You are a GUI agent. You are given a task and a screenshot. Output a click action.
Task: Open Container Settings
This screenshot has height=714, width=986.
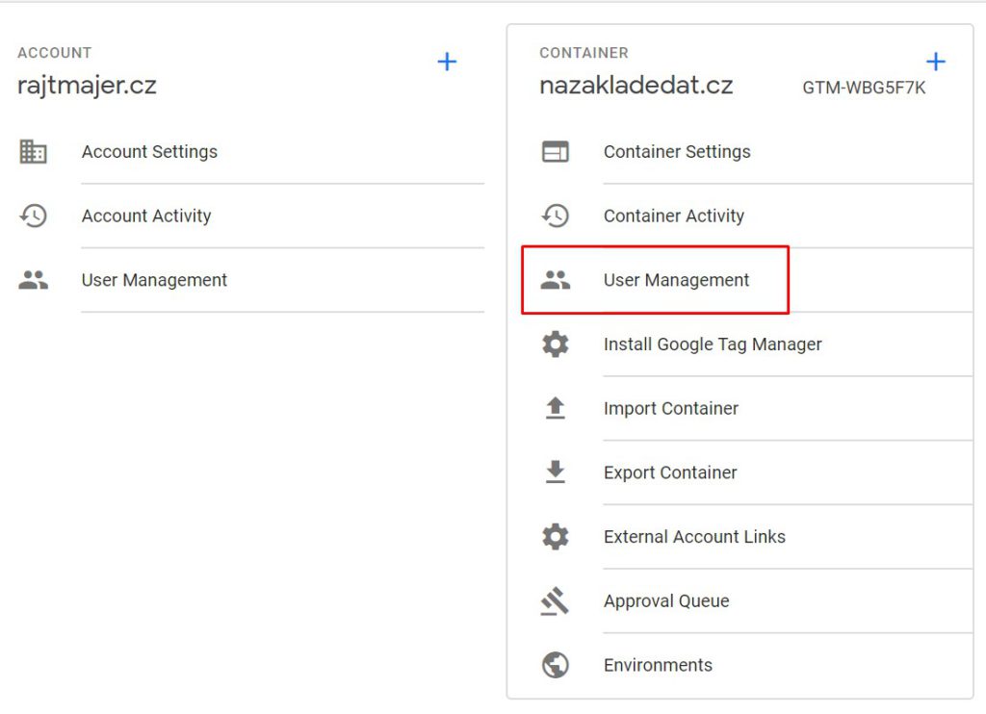tap(677, 151)
